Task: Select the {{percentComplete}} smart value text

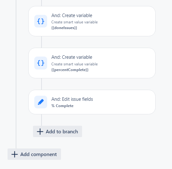Action: point(70,70)
